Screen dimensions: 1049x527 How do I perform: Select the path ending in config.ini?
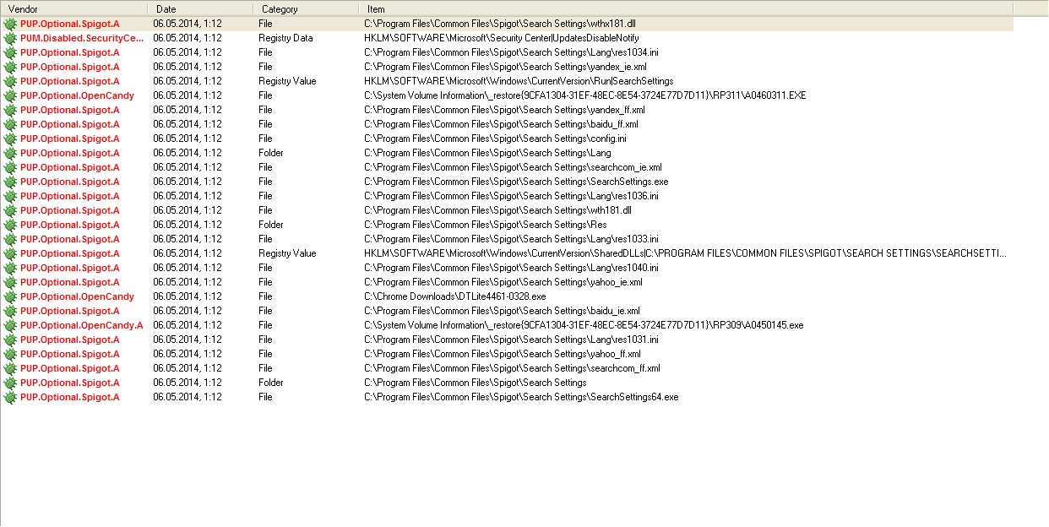pyautogui.click(x=495, y=139)
